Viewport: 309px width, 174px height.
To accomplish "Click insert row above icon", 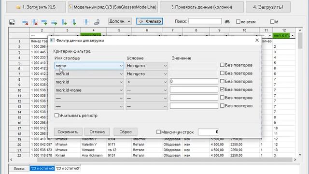I will pos(44,22).
